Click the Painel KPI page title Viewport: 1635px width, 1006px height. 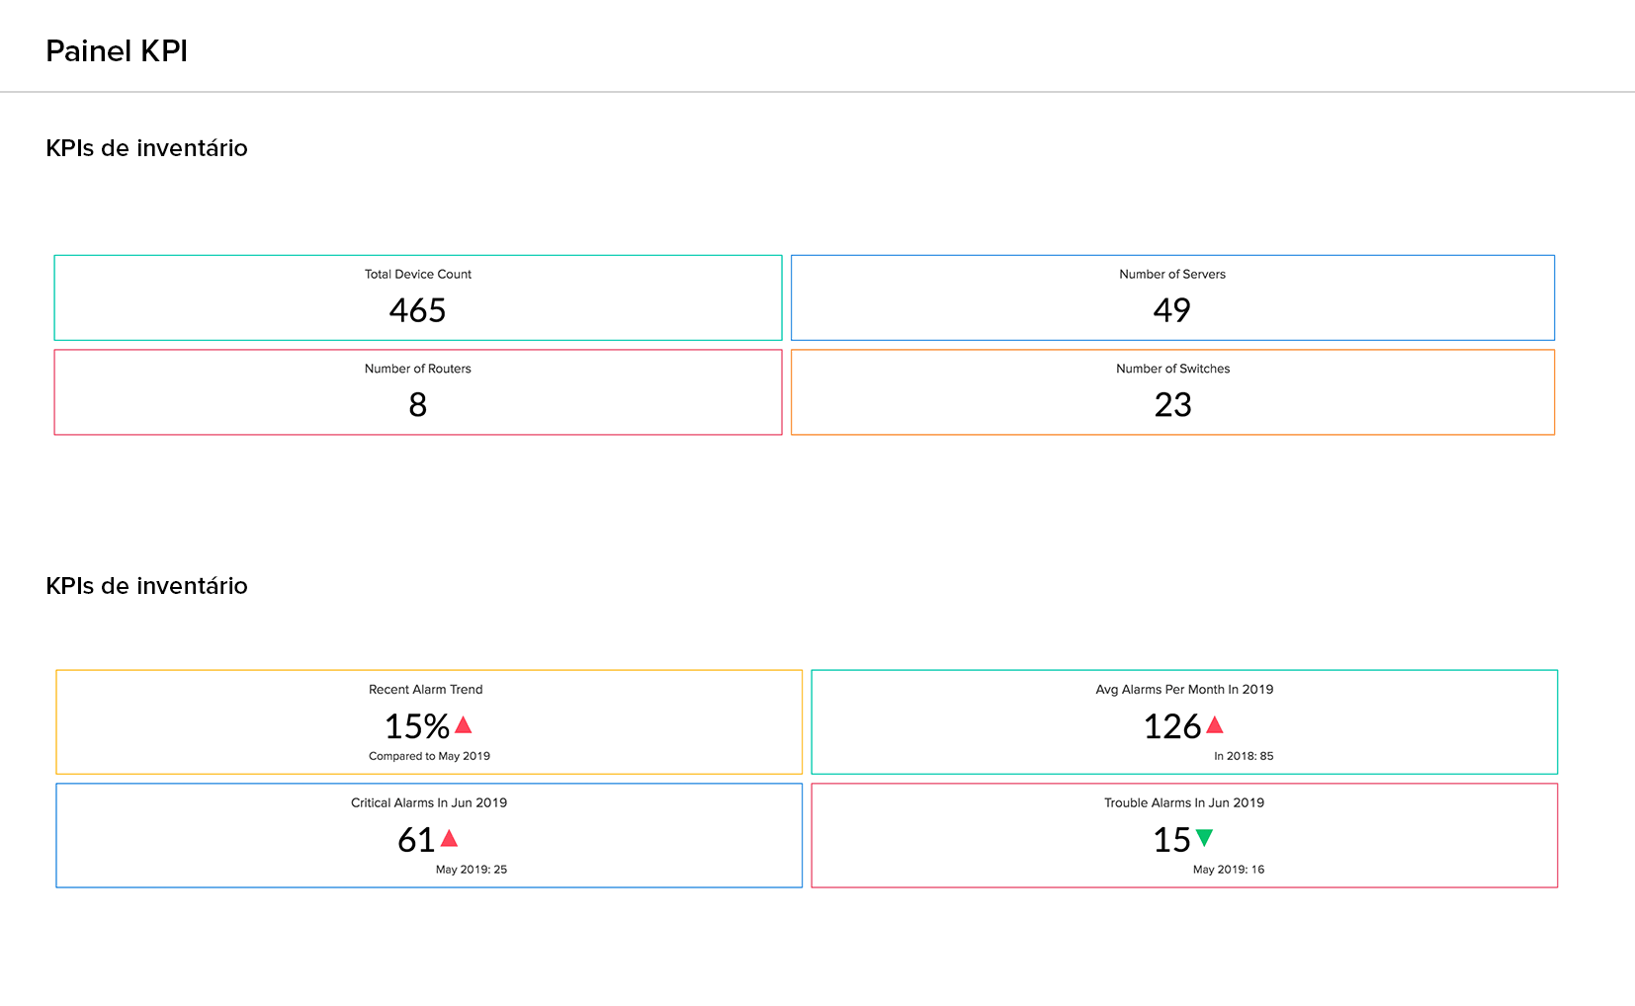coord(117,50)
